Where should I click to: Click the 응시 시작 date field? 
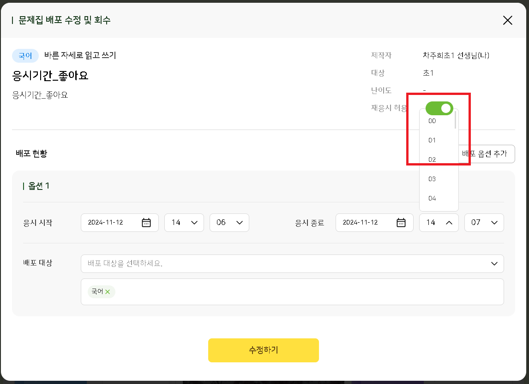click(x=111, y=223)
